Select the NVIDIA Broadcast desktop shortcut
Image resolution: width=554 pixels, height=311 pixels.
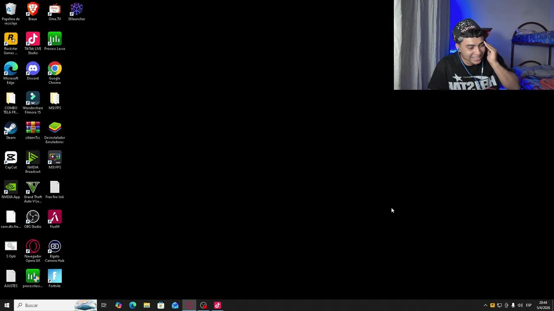point(32,162)
